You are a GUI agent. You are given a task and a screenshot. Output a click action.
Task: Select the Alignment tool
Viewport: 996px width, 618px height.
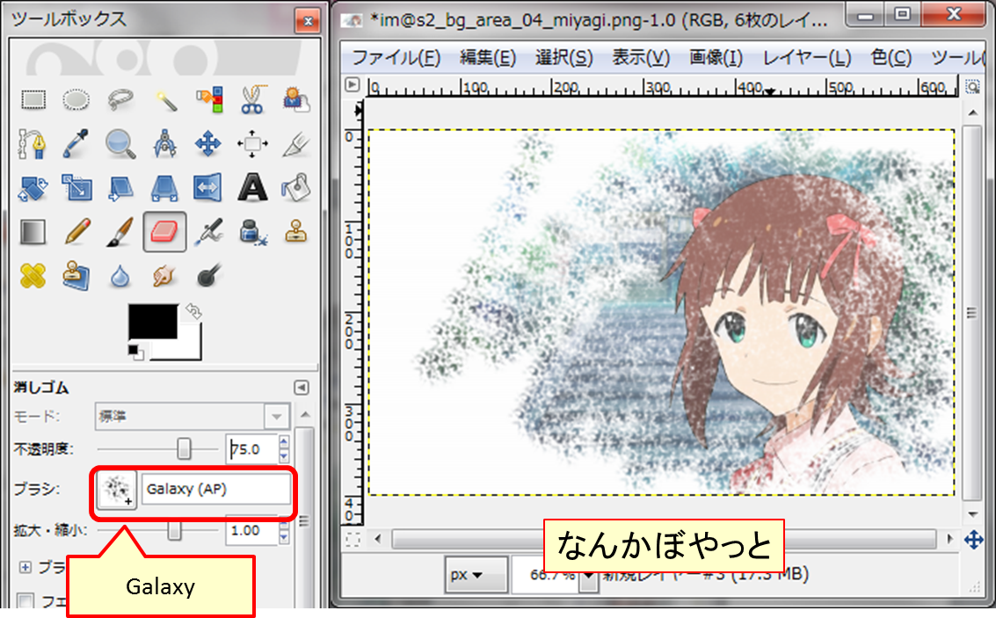point(252,144)
